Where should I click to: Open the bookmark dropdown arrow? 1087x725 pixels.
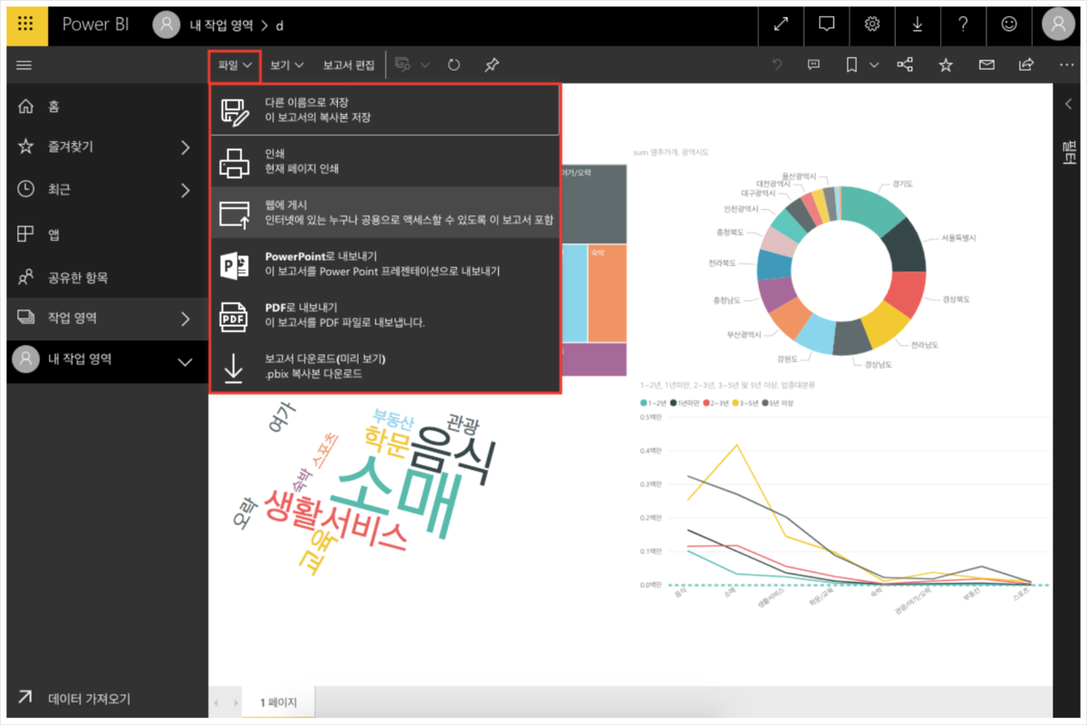pos(874,65)
